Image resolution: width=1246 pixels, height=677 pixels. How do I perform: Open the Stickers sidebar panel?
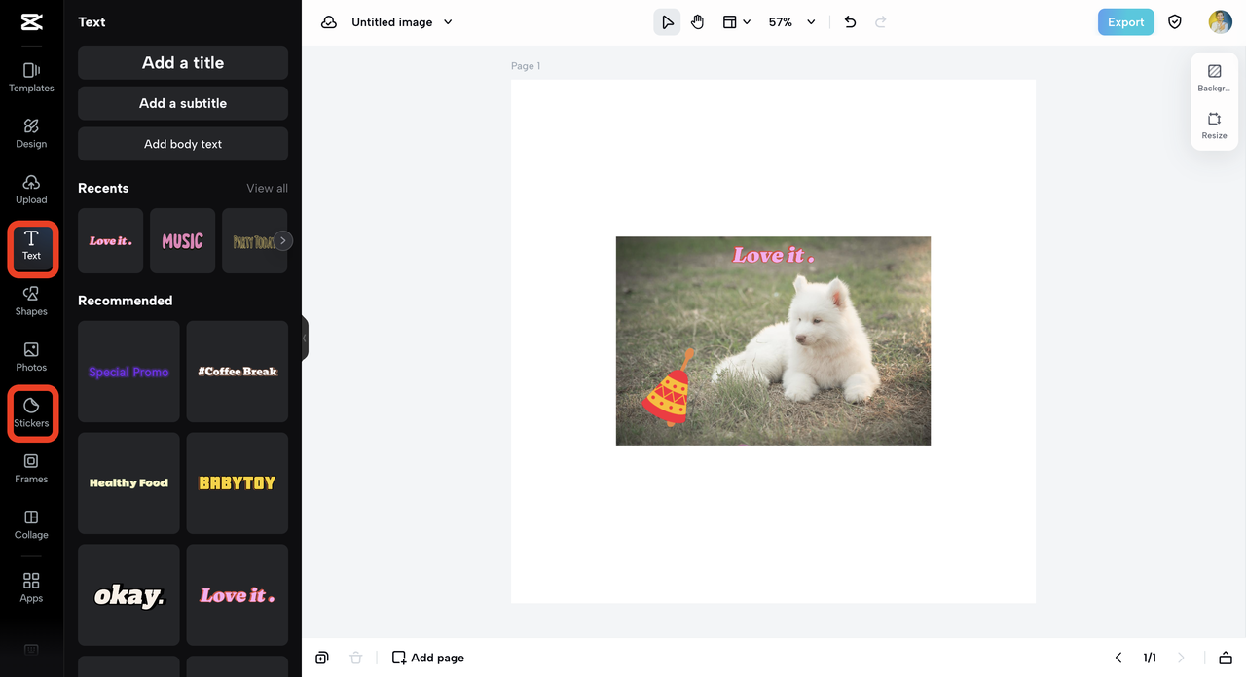click(x=31, y=413)
